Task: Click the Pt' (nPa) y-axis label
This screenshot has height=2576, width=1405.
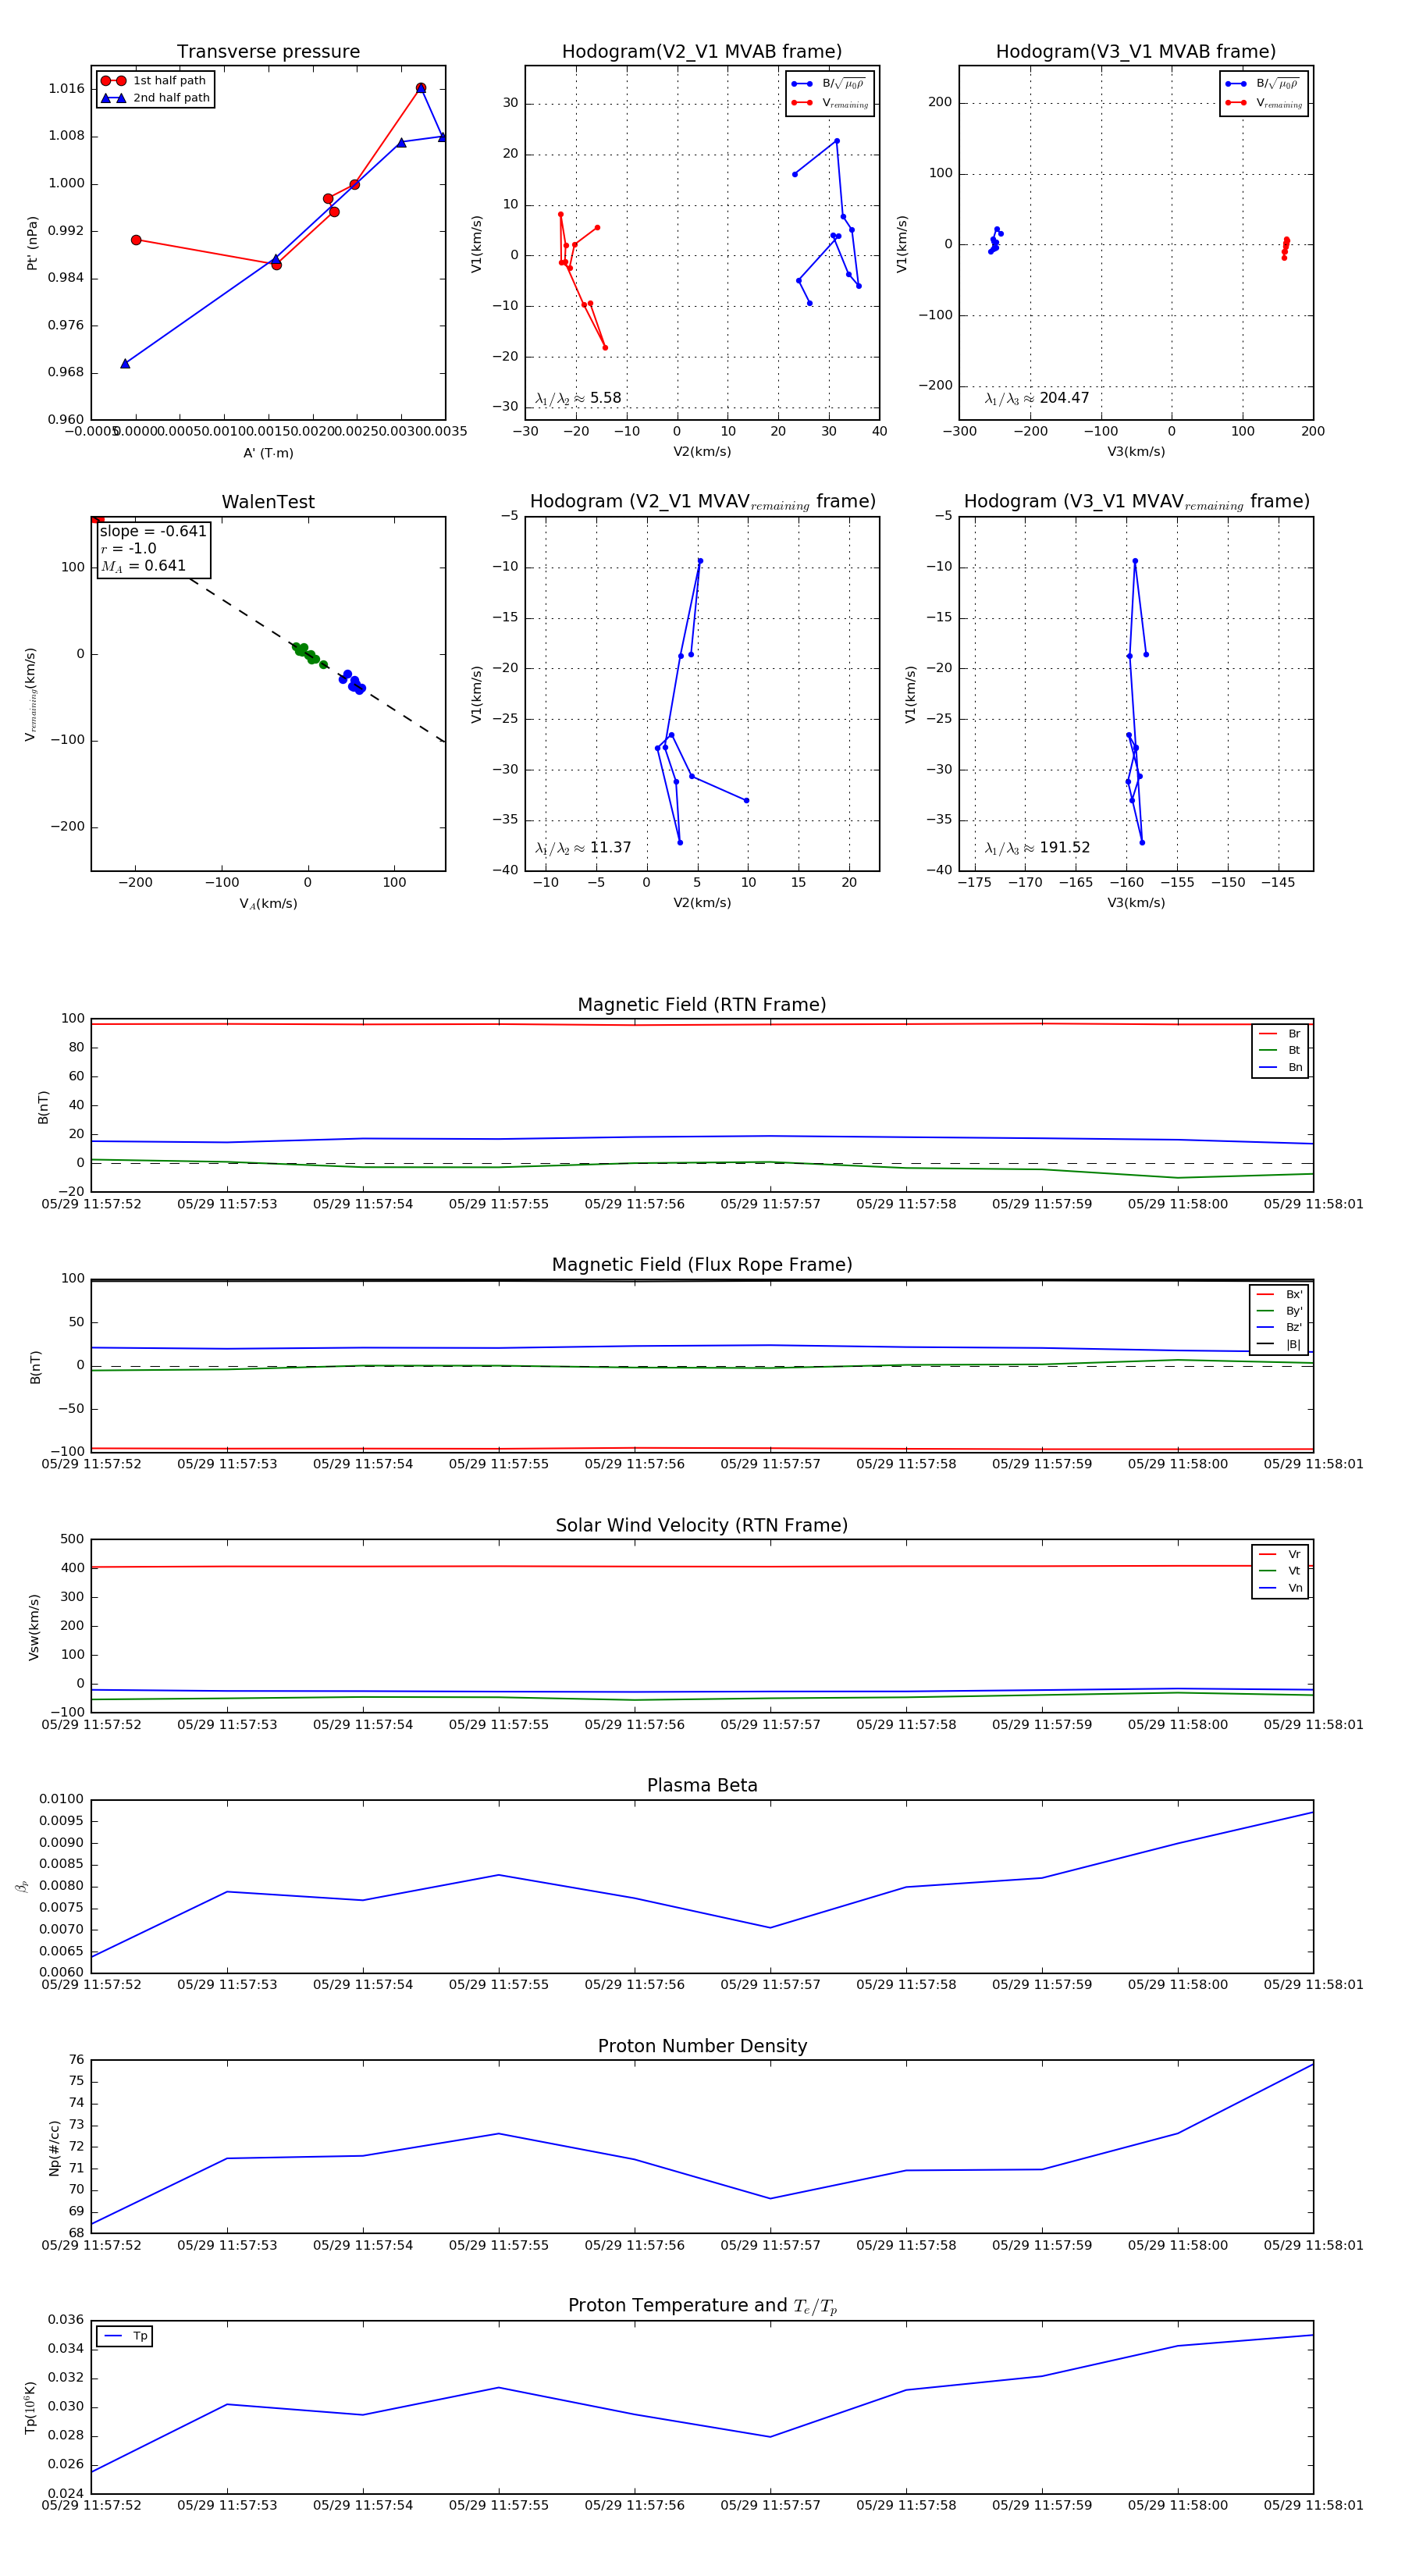Action: click(32, 243)
